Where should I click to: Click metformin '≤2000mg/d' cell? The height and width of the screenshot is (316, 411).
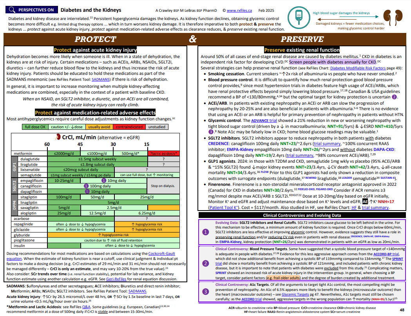(x=64, y=153)
